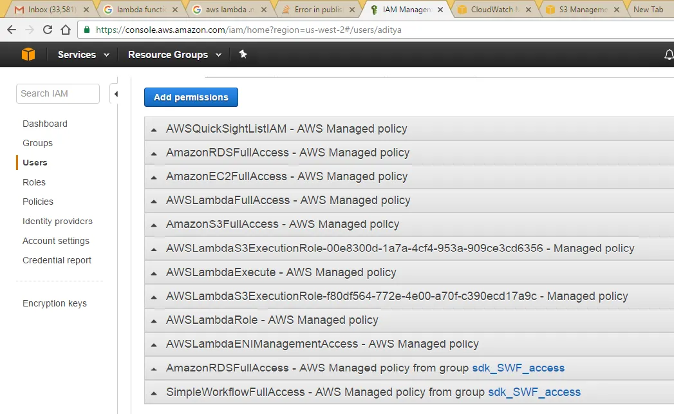674x414 pixels.
Task: Close the IAM Management tab
Action: click(440, 10)
